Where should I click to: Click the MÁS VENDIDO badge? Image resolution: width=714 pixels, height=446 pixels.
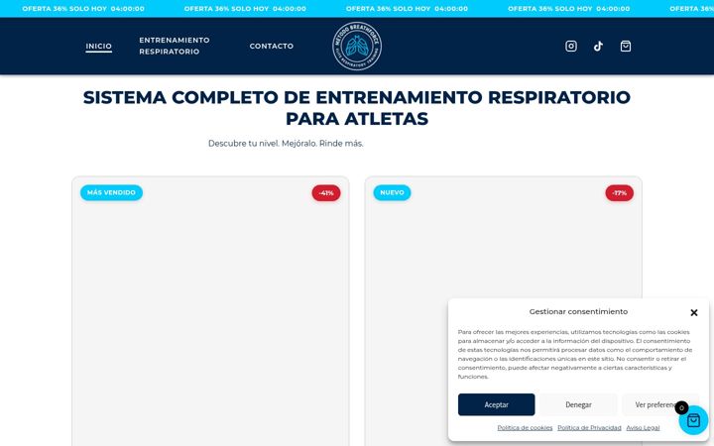coord(111,192)
